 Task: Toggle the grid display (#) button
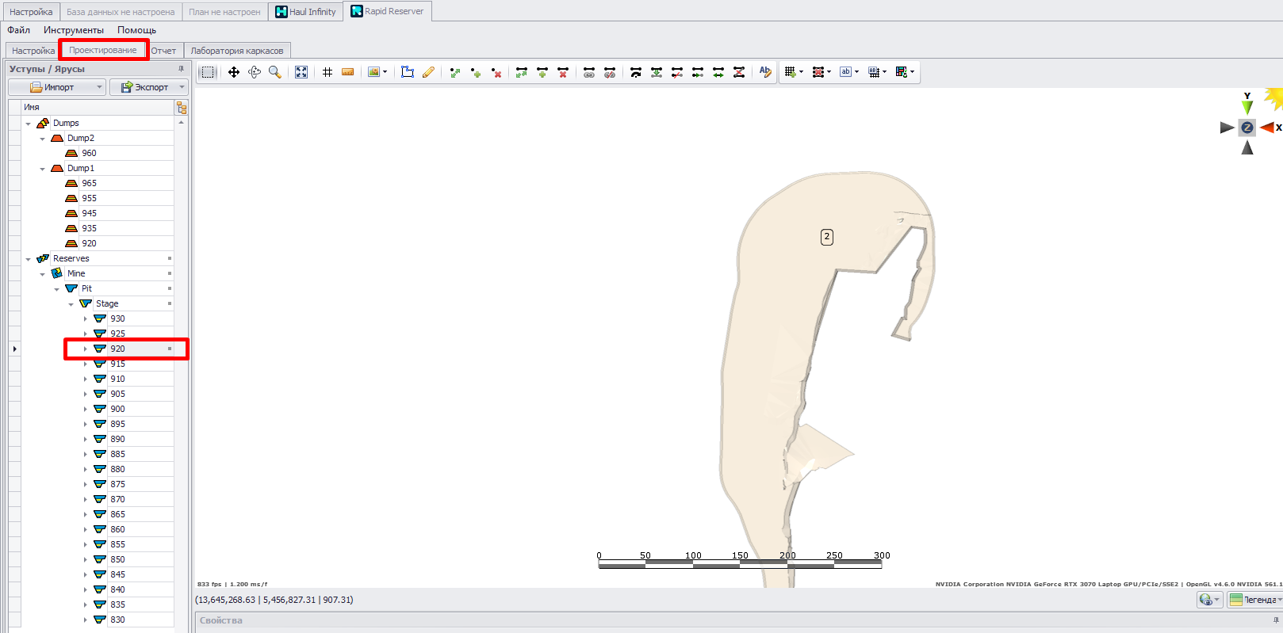point(327,72)
